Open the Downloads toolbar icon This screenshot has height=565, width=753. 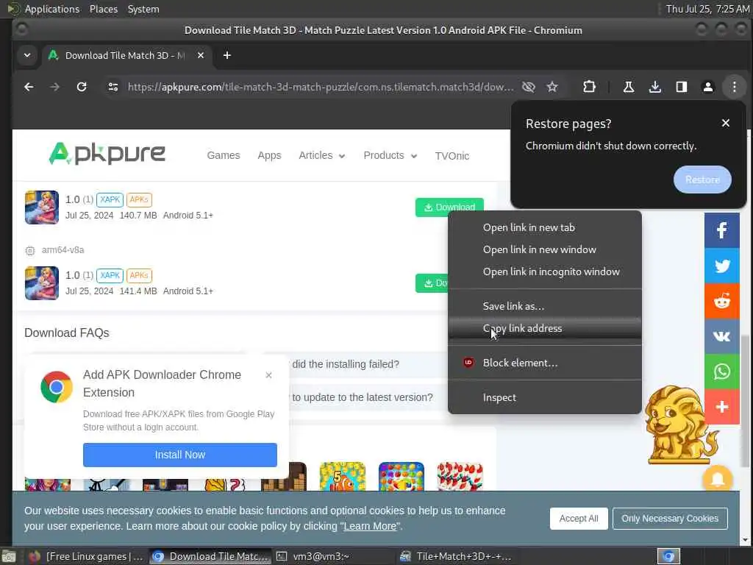pyautogui.click(x=655, y=87)
